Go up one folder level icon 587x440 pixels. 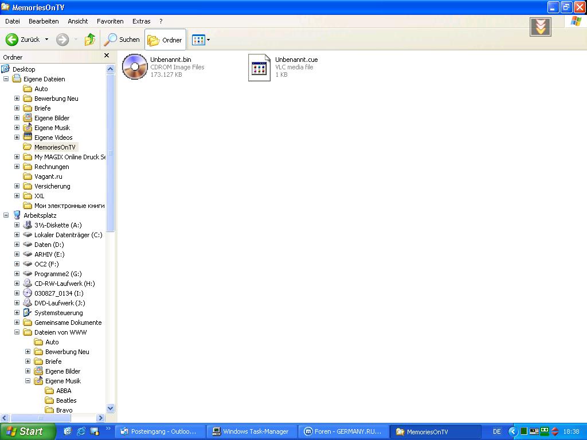pyautogui.click(x=90, y=40)
